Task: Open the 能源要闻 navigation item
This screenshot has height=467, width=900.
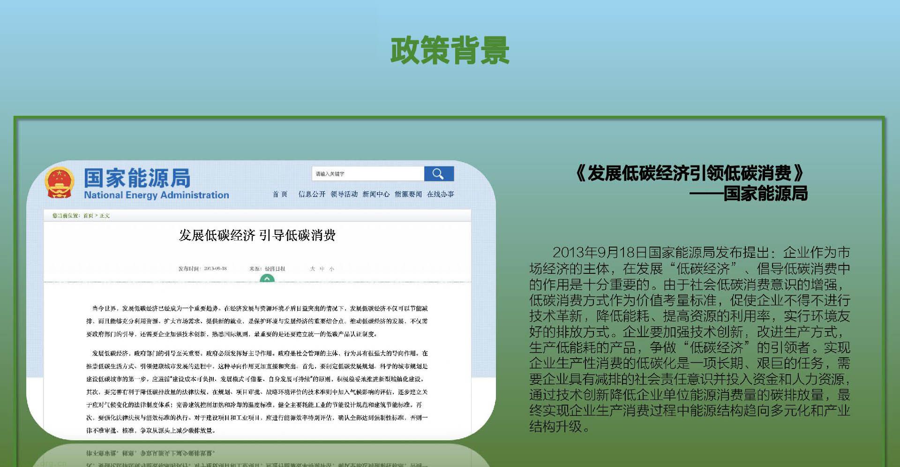Action: click(408, 194)
